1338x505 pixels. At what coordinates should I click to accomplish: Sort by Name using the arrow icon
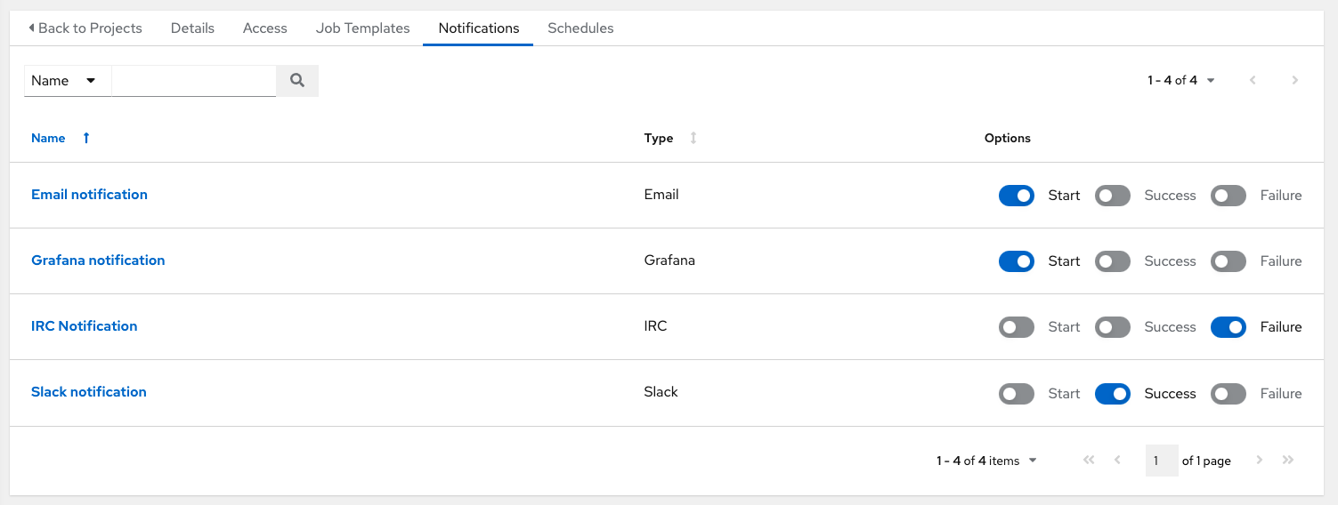click(x=86, y=138)
